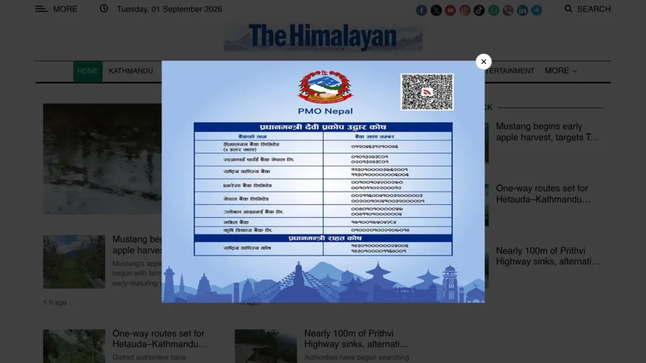Open lower 'Nearly 100m of Prithvi' headline

(357, 339)
